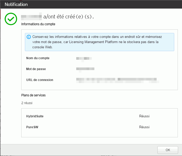The height and width of the screenshot is (156, 182).
Task: Click the '2 réussi' summary text
Action: [x=27, y=103]
